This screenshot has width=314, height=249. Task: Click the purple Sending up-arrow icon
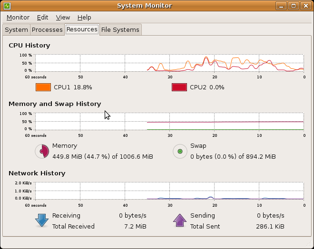(x=180, y=220)
